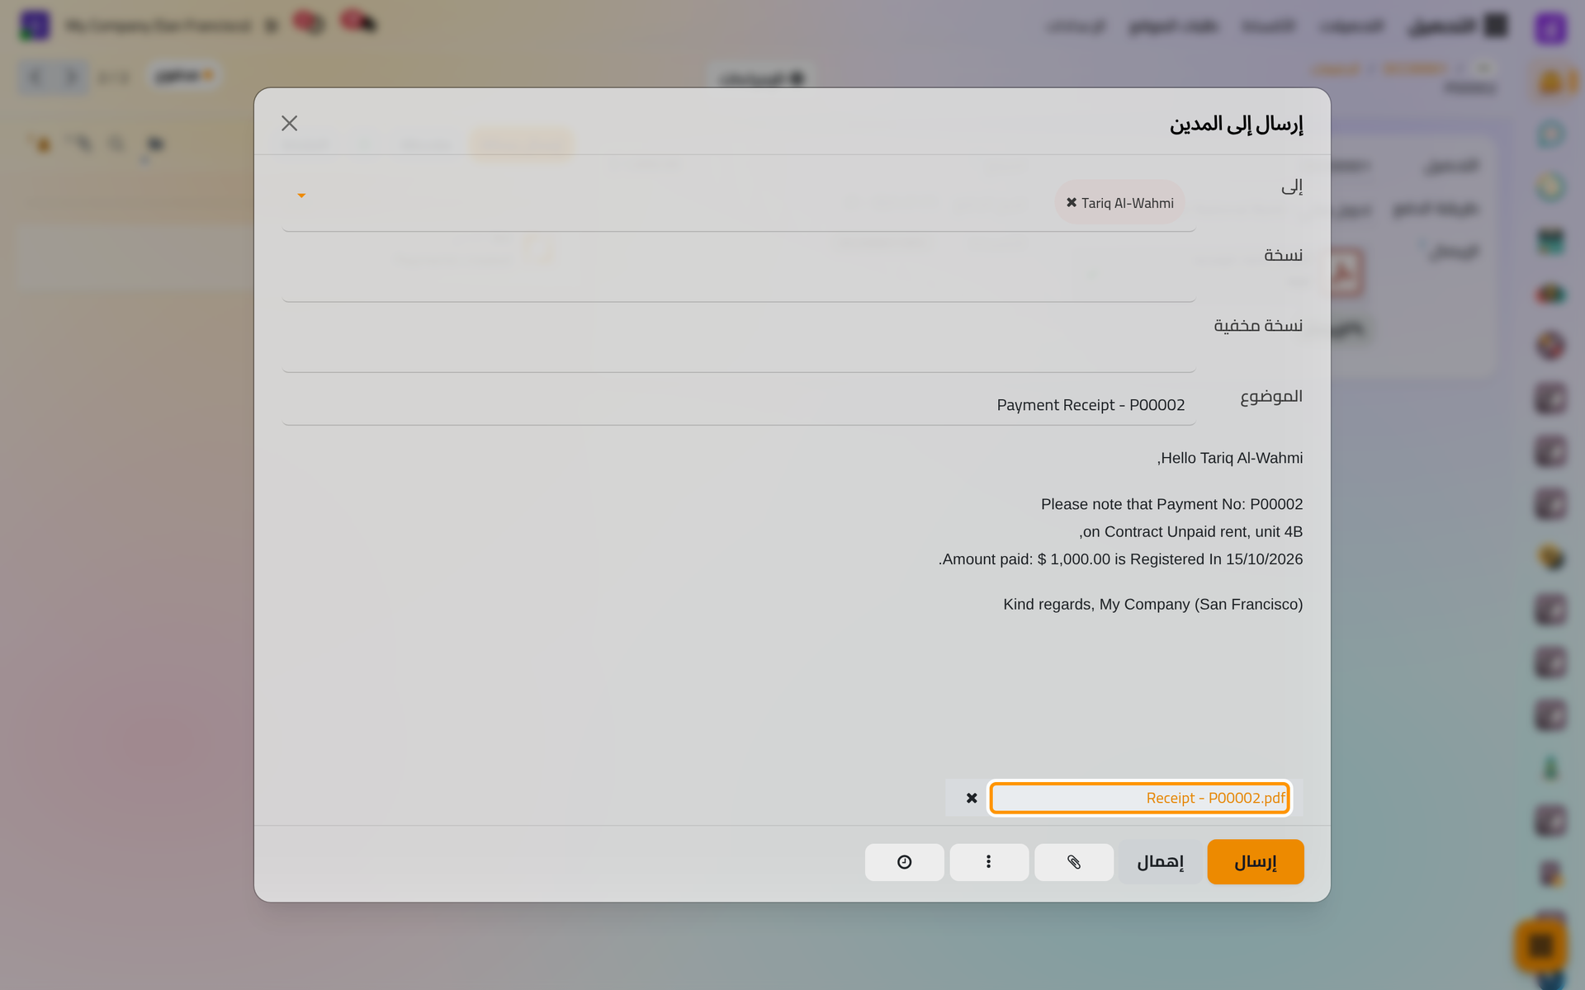Click 'Please note that Payment No: P00002' text
The width and height of the screenshot is (1585, 990).
tap(1171, 504)
